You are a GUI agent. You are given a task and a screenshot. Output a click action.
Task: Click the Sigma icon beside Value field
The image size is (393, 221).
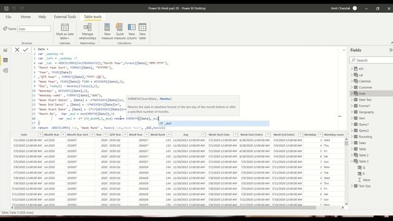tap(360, 180)
